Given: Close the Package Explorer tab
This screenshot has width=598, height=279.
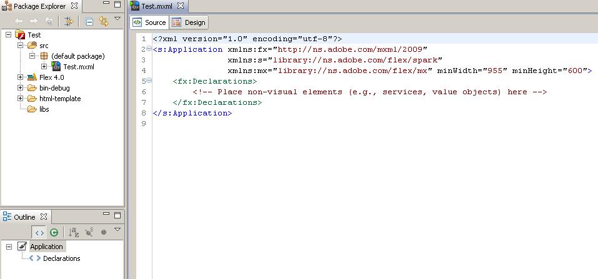Looking at the screenshot, I should coord(74,6).
